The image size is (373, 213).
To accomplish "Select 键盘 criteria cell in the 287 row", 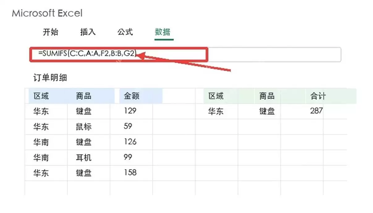I will (267, 111).
